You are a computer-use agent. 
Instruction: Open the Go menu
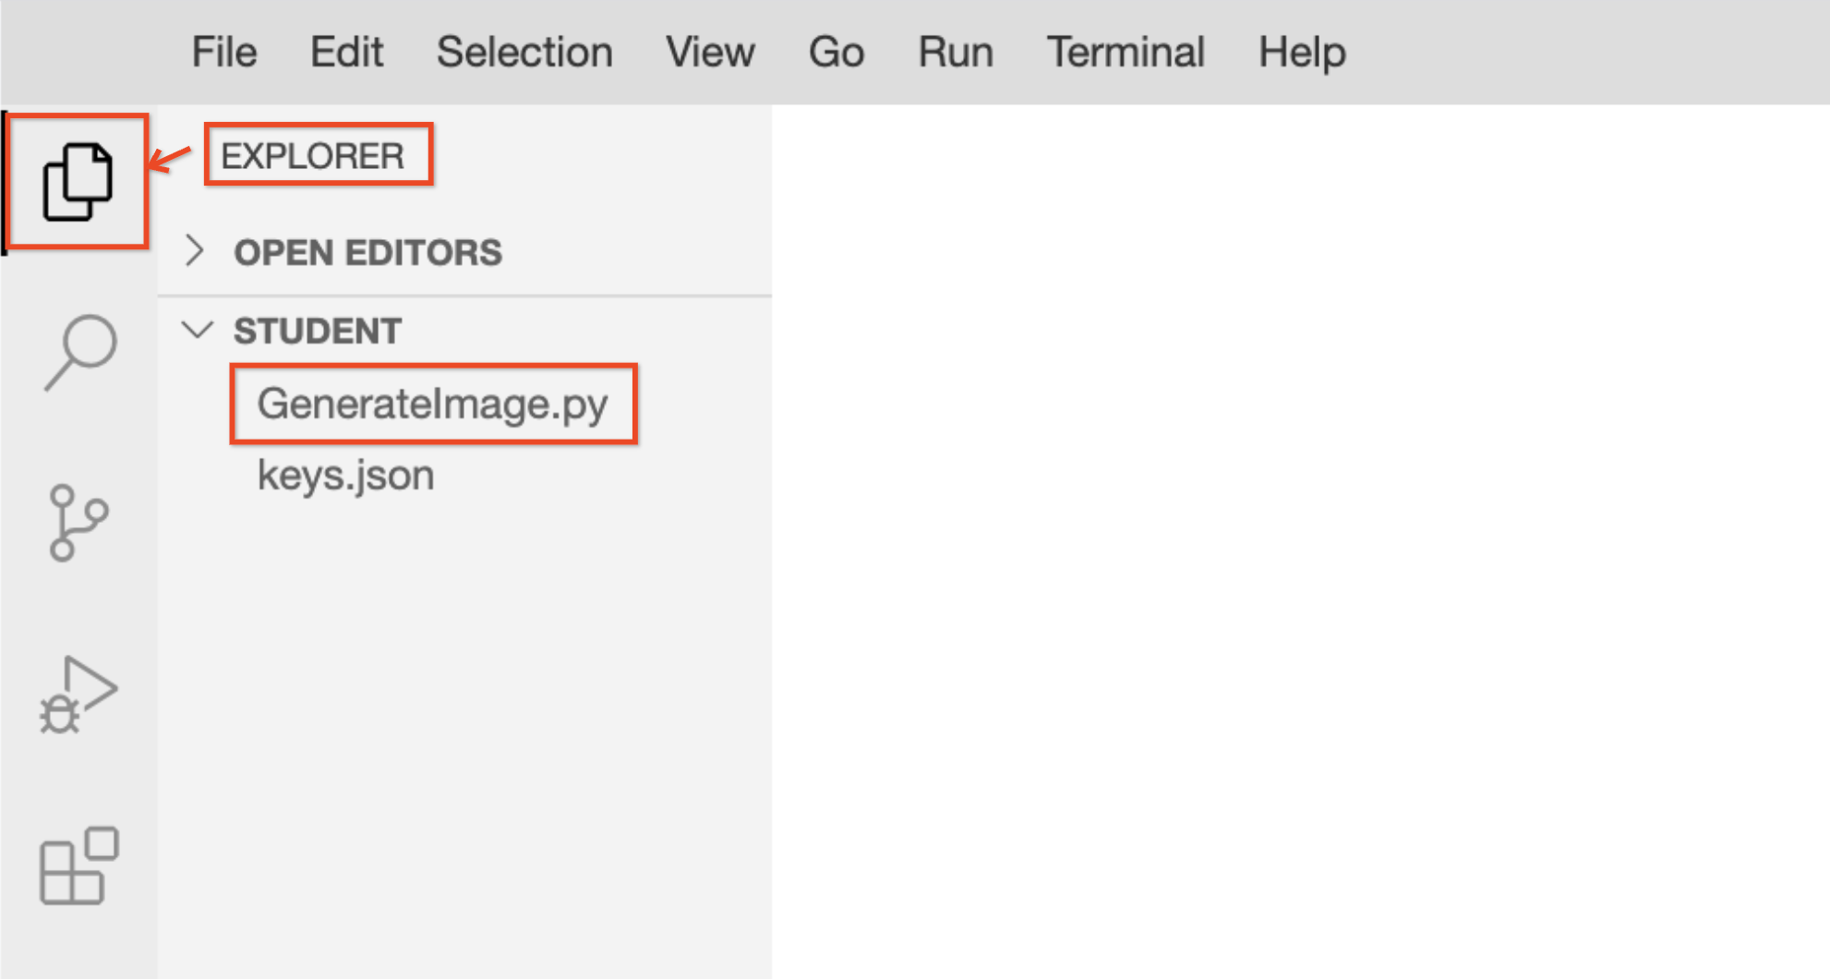(x=836, y=52)
